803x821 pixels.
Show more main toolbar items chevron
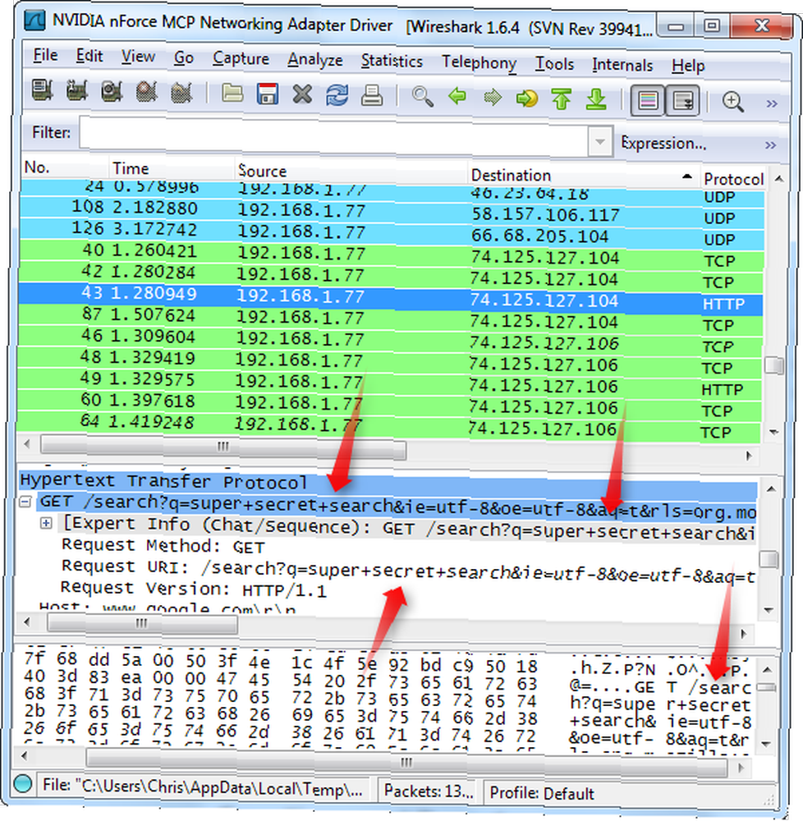pyautogui.click(x=772, y=103)
